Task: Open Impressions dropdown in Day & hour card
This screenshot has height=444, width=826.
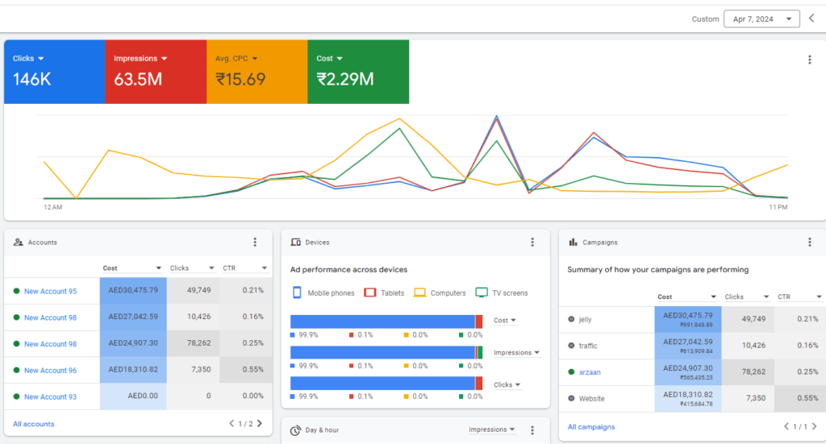Action: 492,430
